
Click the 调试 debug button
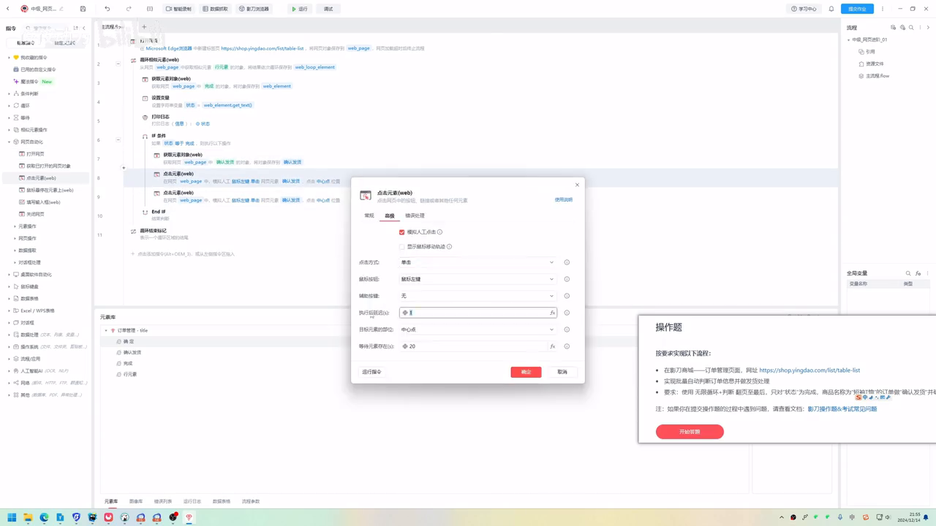[x=328, y=9]
